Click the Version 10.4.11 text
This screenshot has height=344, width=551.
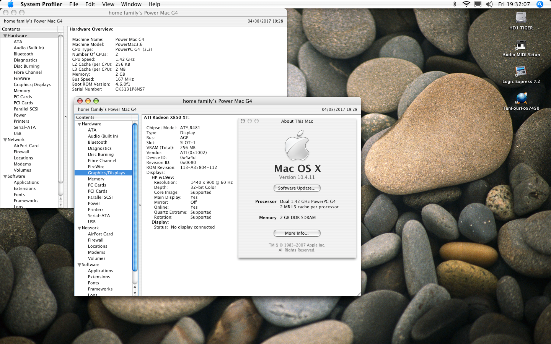click(x=297, y=177)
